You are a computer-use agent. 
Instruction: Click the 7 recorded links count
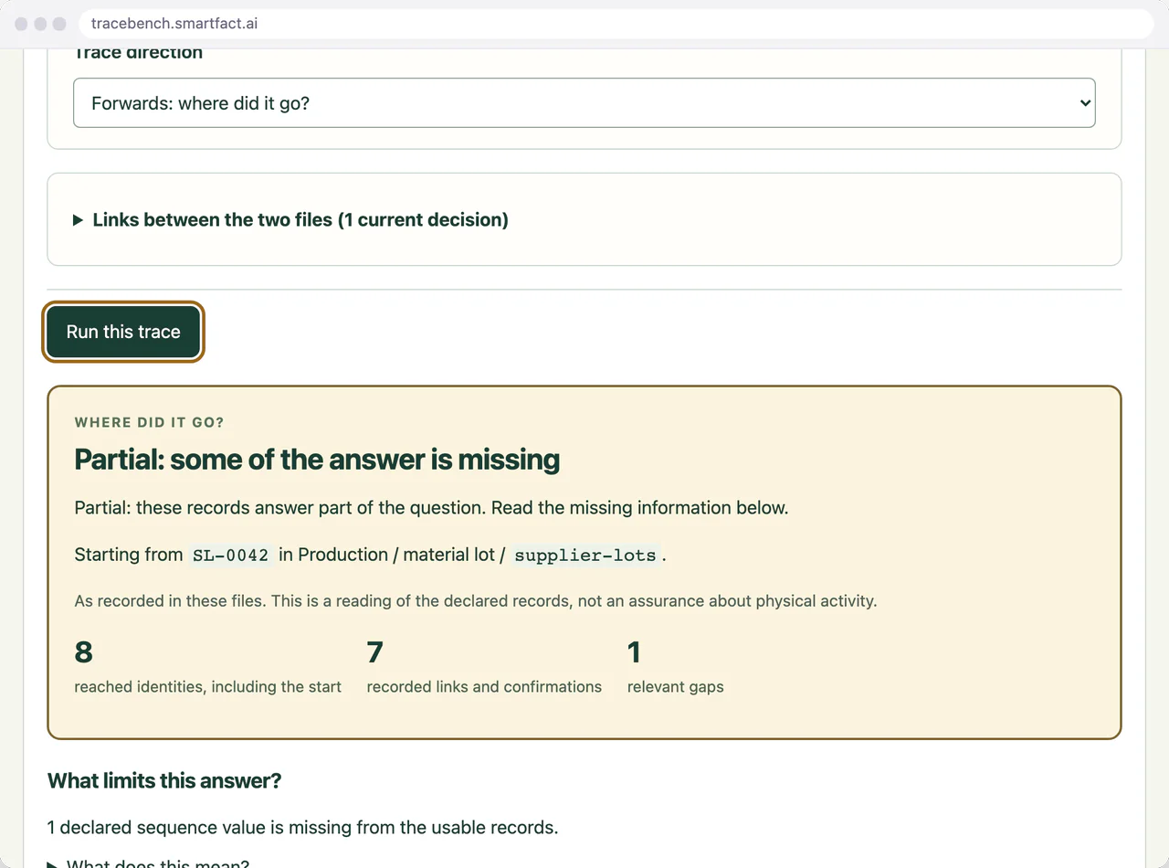(x=374, y=652)
